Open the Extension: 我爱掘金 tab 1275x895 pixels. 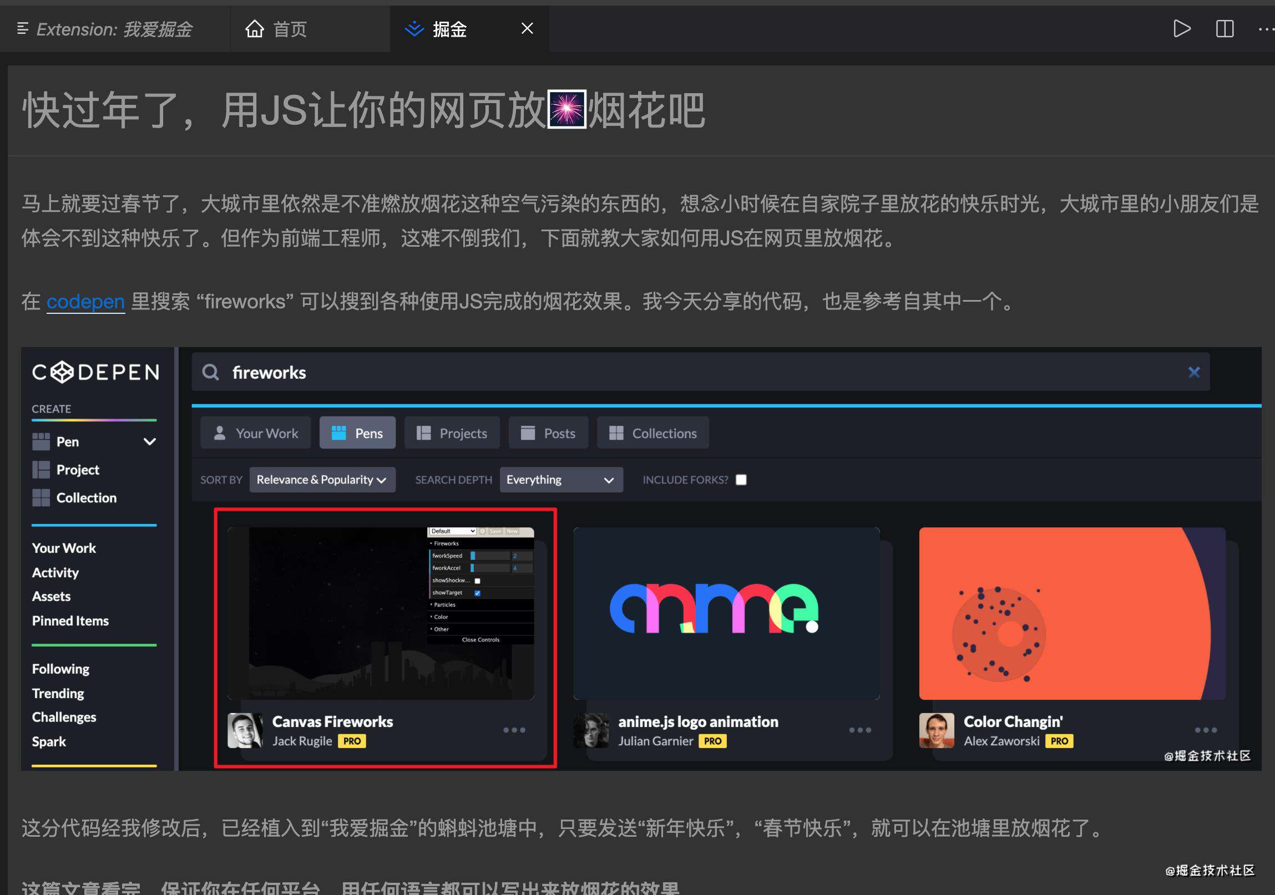[x=114, y=29]
